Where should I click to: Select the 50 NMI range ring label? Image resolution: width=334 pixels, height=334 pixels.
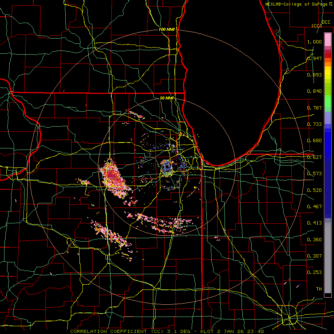coord(167,98)
